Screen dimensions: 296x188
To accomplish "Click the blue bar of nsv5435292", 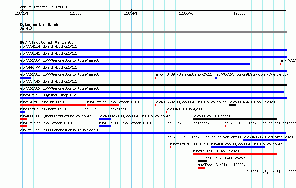I will coord(153,98).
